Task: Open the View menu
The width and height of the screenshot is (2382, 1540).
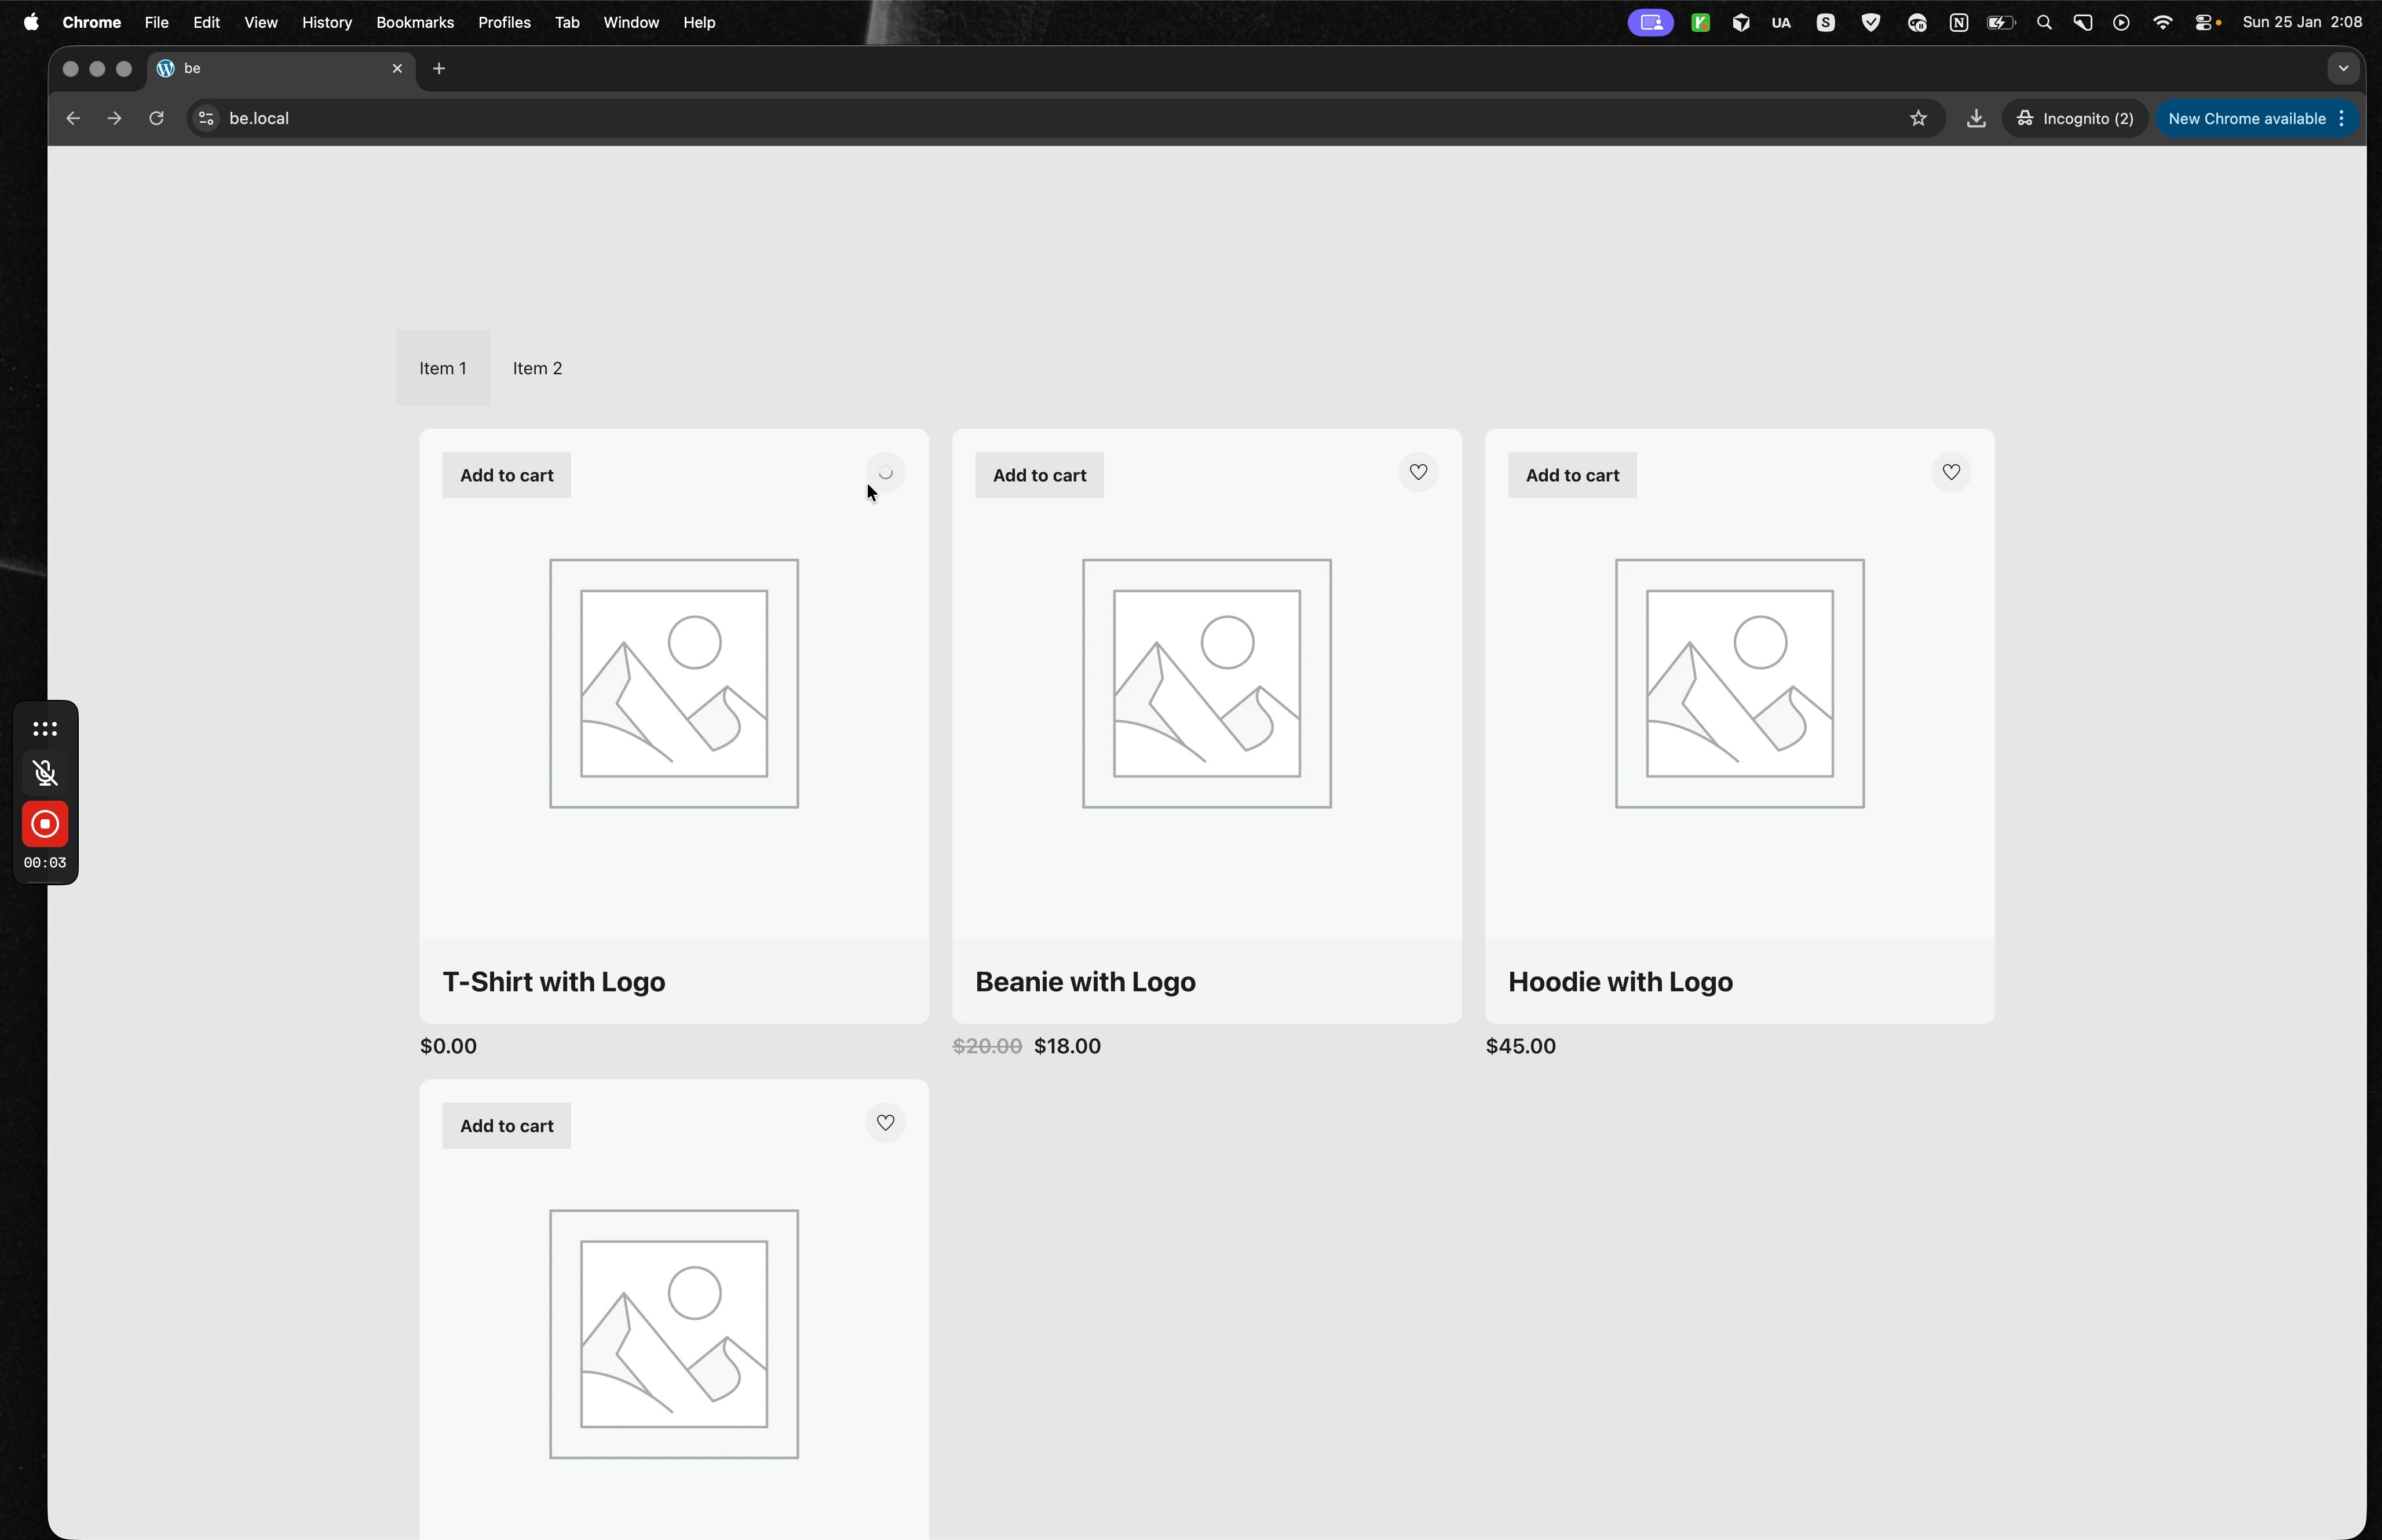Action: (261, 22)
